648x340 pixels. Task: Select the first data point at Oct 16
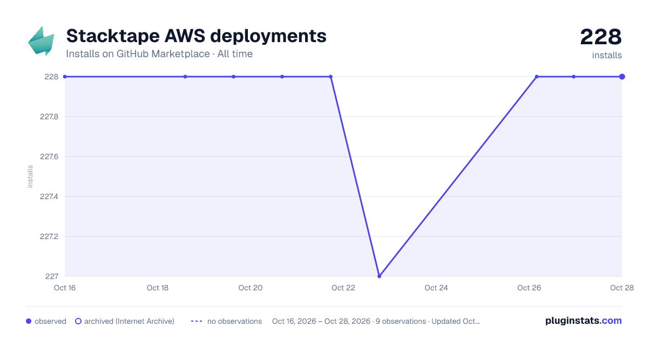[65, 77]
